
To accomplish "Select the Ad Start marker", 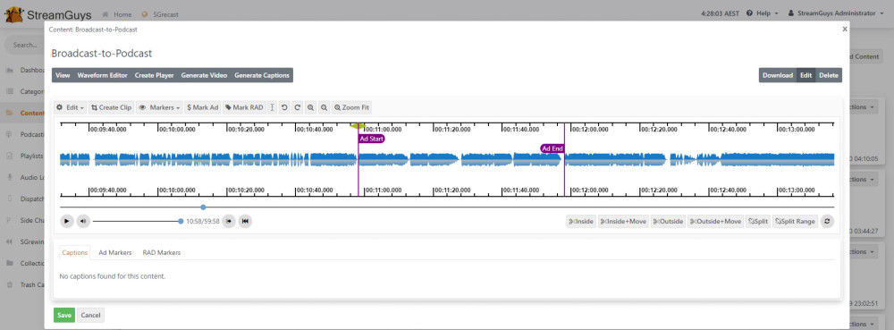I will pos(372,139).
